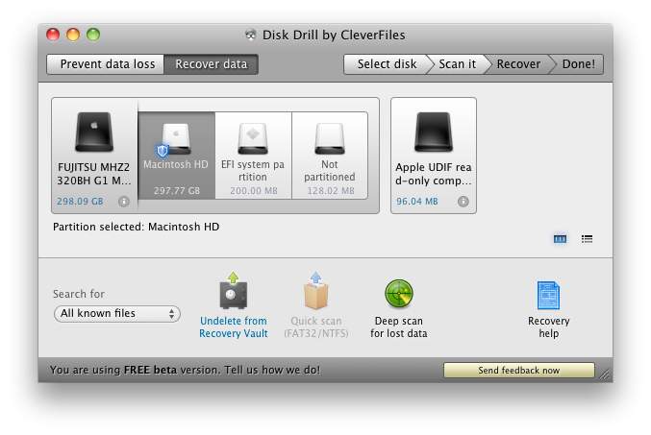Click the Send feedback now button
651x435 pixels.
pyautogui.click(x=519, y=371)
